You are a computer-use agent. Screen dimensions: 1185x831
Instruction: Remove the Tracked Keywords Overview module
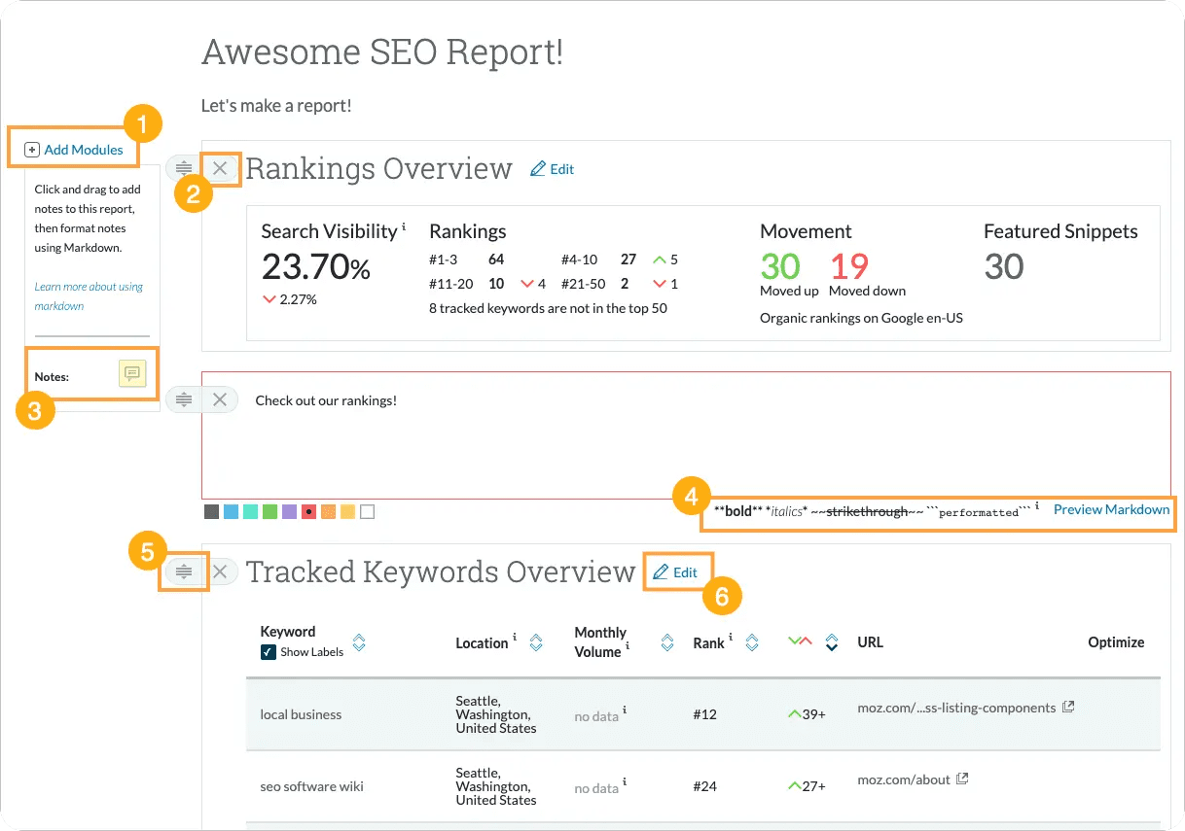pyautogui.click(x=220, y=571)
